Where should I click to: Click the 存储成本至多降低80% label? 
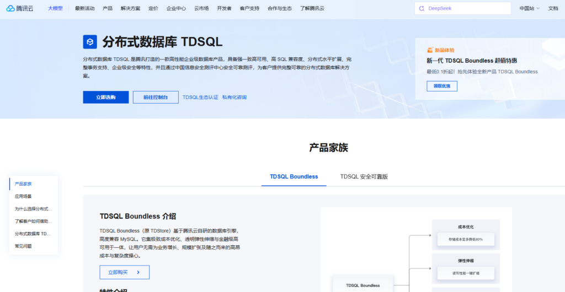(x=466, y=239)
